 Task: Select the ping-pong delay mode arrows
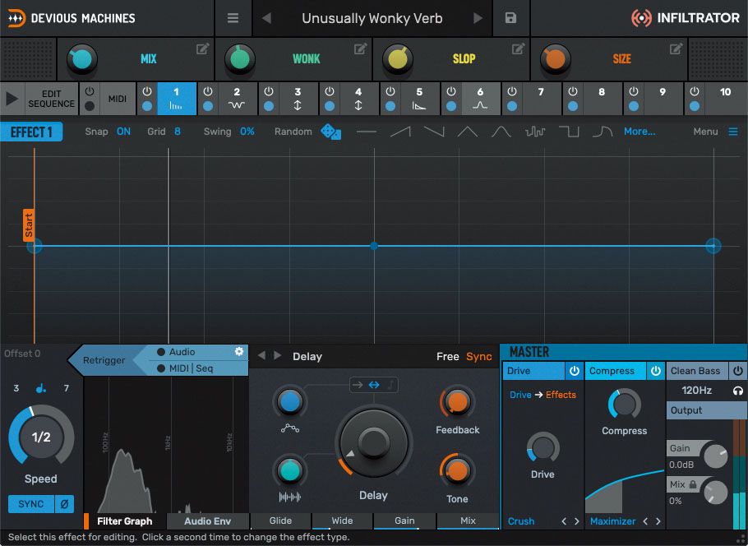pyautogui.click(x=374, y=385)
